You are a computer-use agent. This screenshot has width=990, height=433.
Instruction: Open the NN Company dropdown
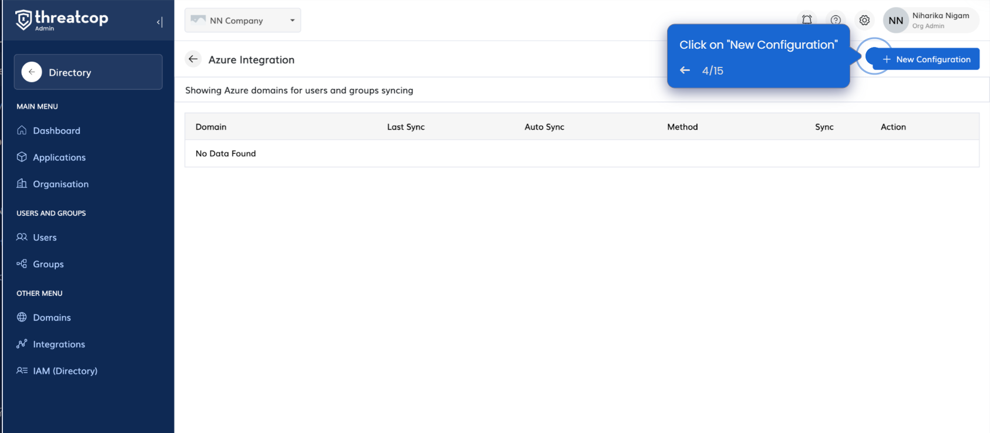243,21
